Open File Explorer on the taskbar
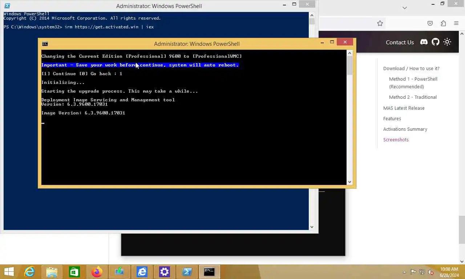465x279 pixels. point(52,272)
